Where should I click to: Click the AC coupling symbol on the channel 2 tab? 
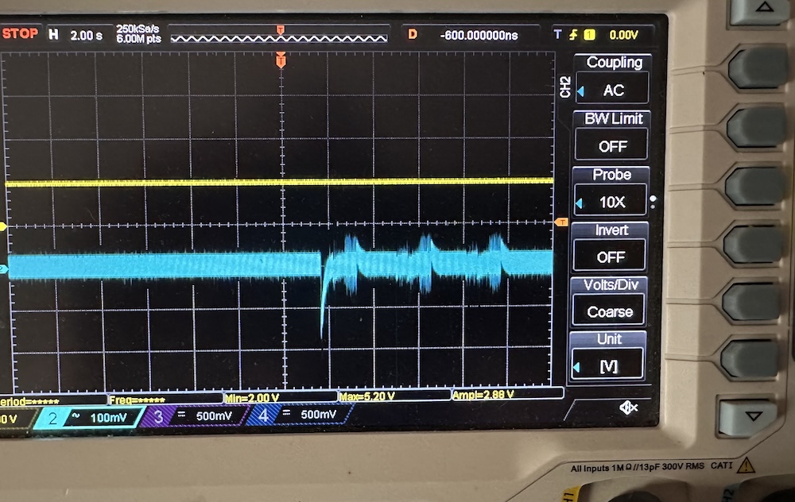tap(76, 416)
